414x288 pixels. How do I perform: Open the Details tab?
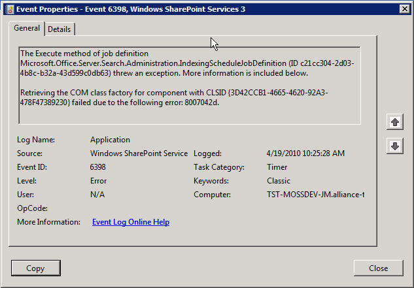click(60, 29)
